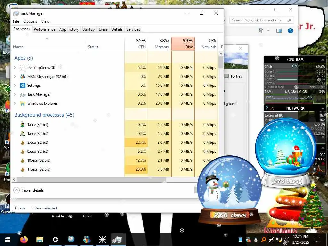Viewport: 328px width, 246px height.
Task: Collapse details with Fewer details button
Action: pyautogui.click(x=29, y=190)
